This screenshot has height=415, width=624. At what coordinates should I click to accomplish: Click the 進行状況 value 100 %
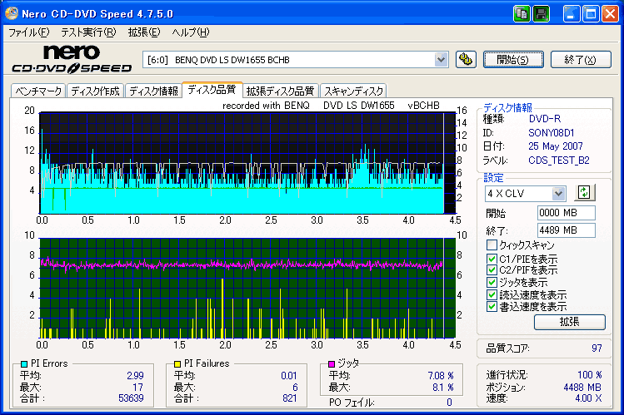pos(589,375)
